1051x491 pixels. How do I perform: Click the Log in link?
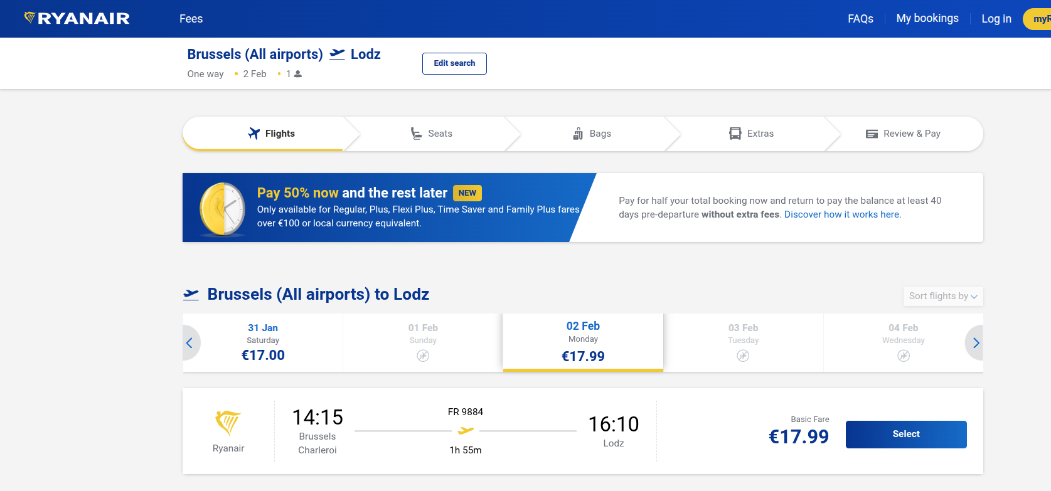(996, 19)
